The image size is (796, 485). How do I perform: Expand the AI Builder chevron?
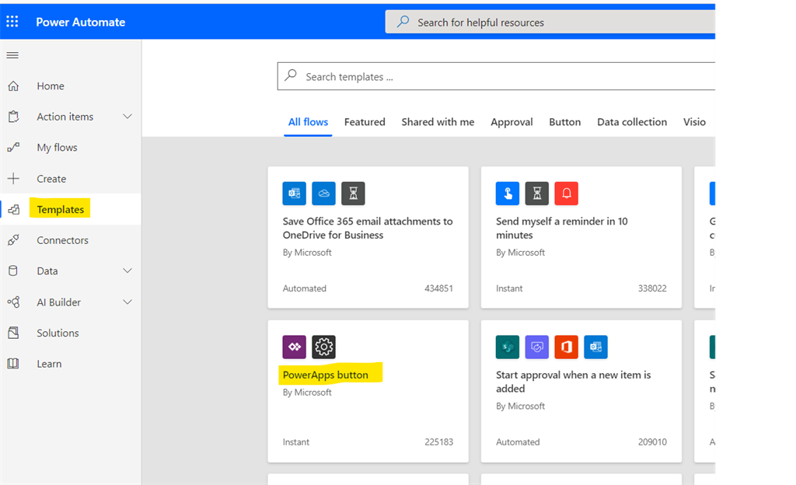coord(127,302)
